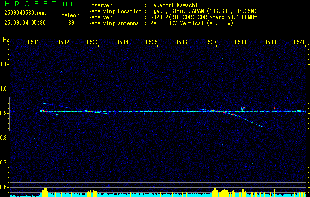
Task: Click the 0.8 kHz axis label
Action: [x=4, y=138]
